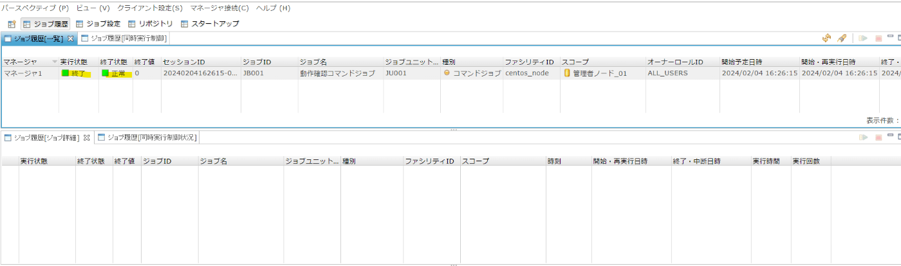The height and width of the screenshot is (266, 901).
Task: Switch to ジョブ設定 perspective
Action: [x=98, y=24]
